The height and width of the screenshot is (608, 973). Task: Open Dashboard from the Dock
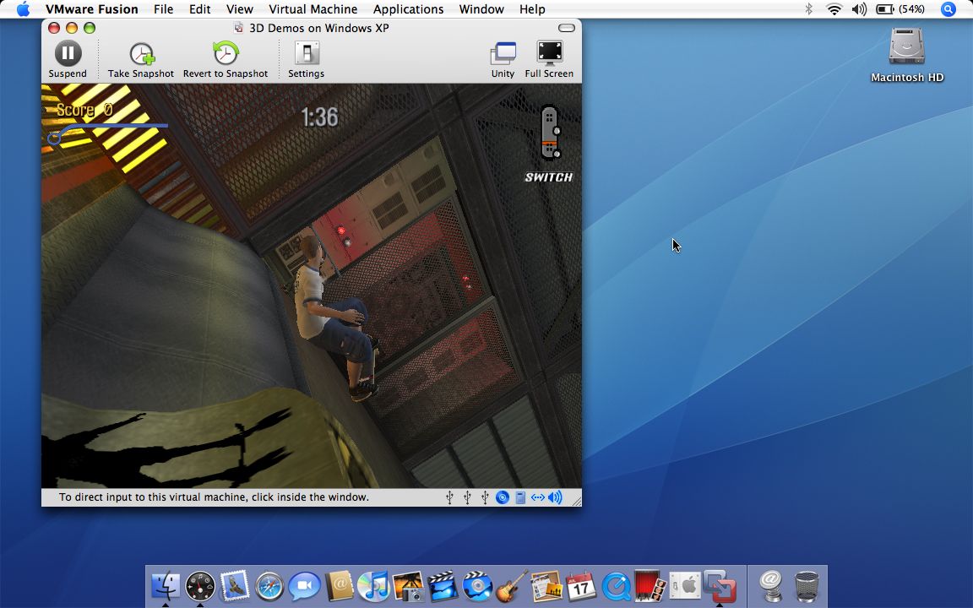point(200,586)
